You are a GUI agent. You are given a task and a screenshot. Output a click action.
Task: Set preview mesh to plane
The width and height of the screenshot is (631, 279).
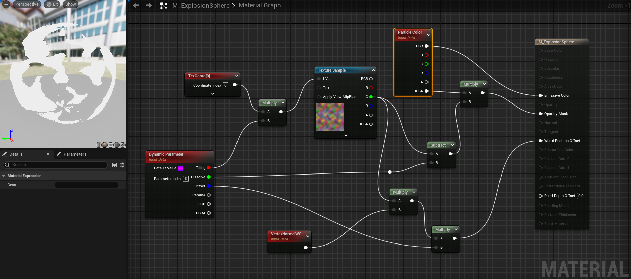pyautogui.click(x=111, y=145)
